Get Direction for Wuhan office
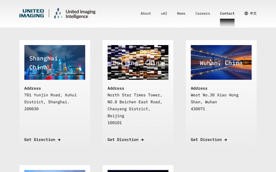The height and width of the screenshot is (172, 276). coord(209,140)
